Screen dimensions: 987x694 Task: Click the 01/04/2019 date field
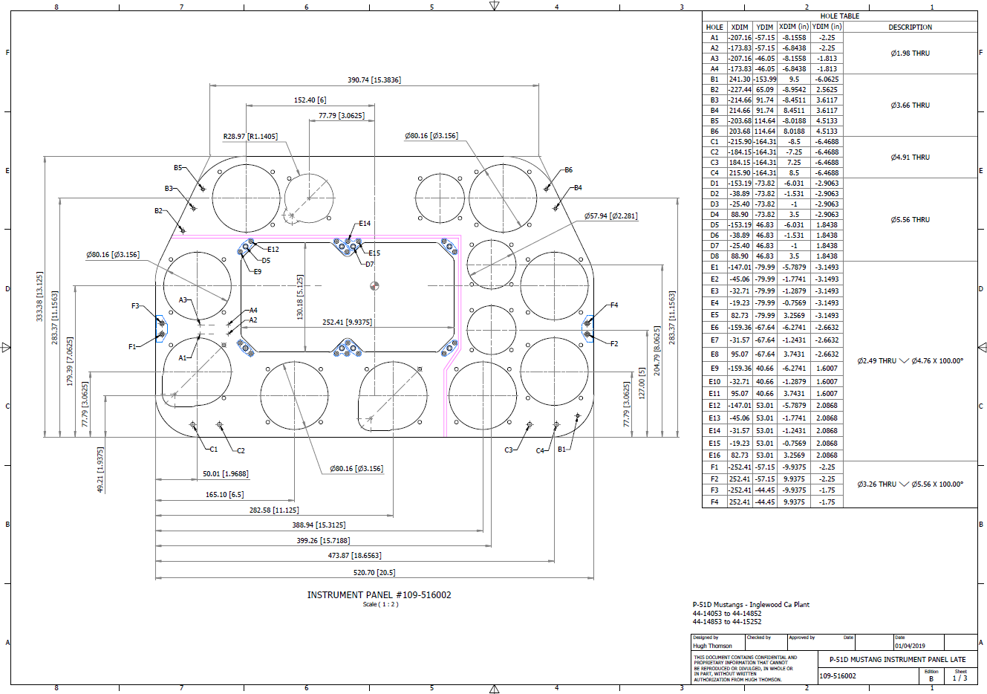(x=910, y=646)
